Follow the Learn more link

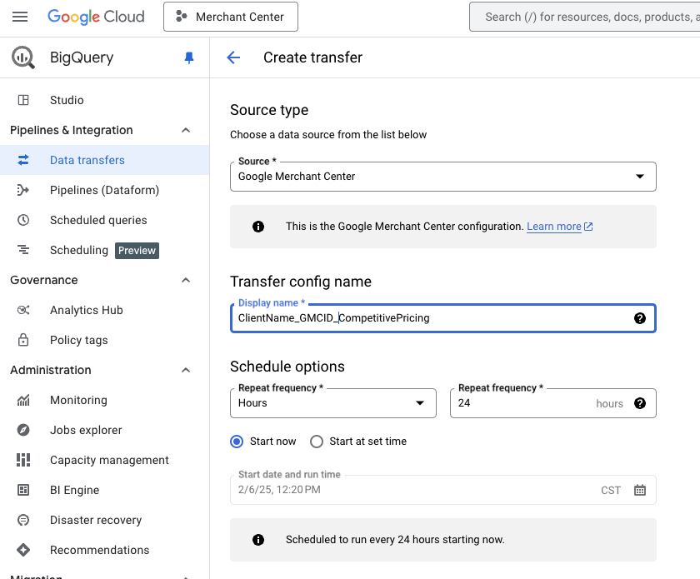click(554, 227)
